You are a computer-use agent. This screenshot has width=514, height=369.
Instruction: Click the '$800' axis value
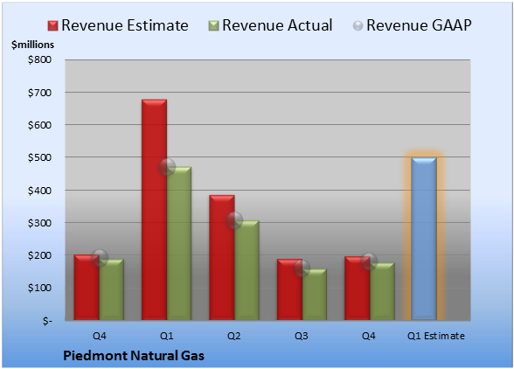39,59
